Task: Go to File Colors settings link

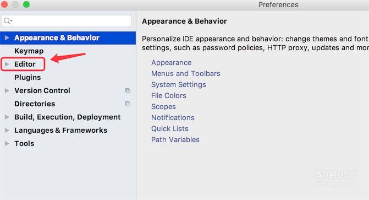Action: [169, 95]
